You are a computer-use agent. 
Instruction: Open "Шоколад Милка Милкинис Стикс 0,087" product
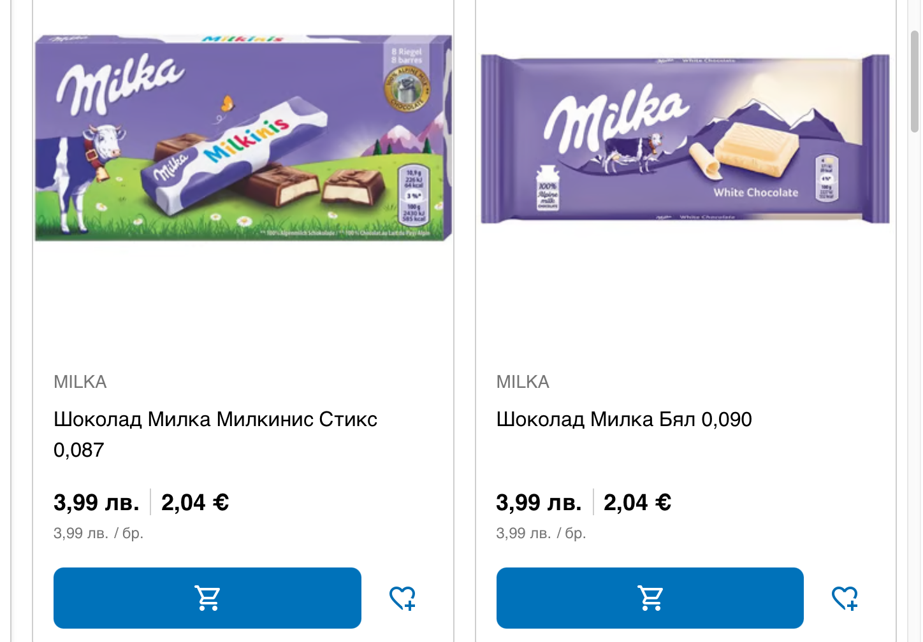[215, 420]
